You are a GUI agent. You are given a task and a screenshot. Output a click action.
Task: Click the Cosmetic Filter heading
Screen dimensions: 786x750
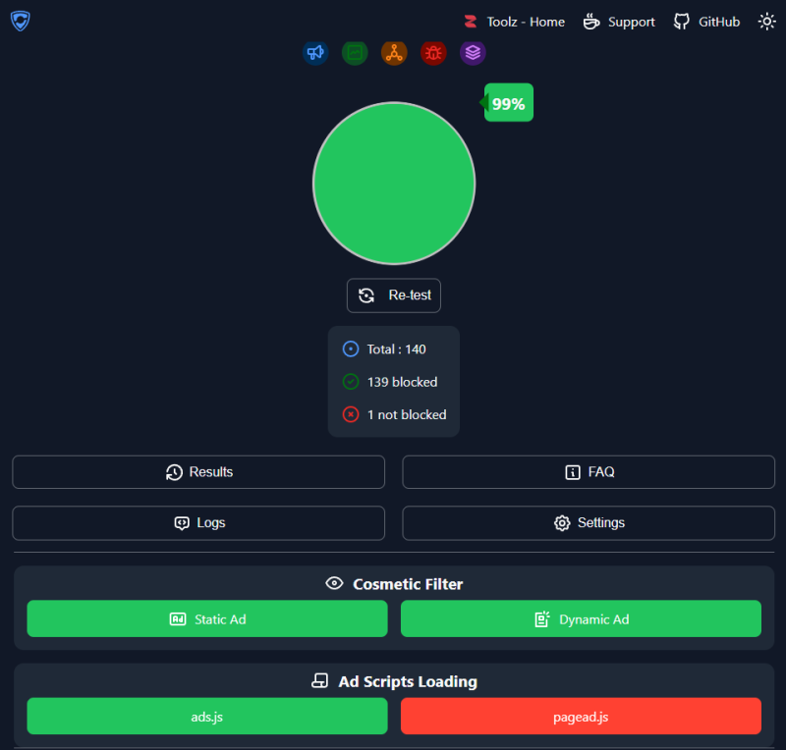point(408,584)
